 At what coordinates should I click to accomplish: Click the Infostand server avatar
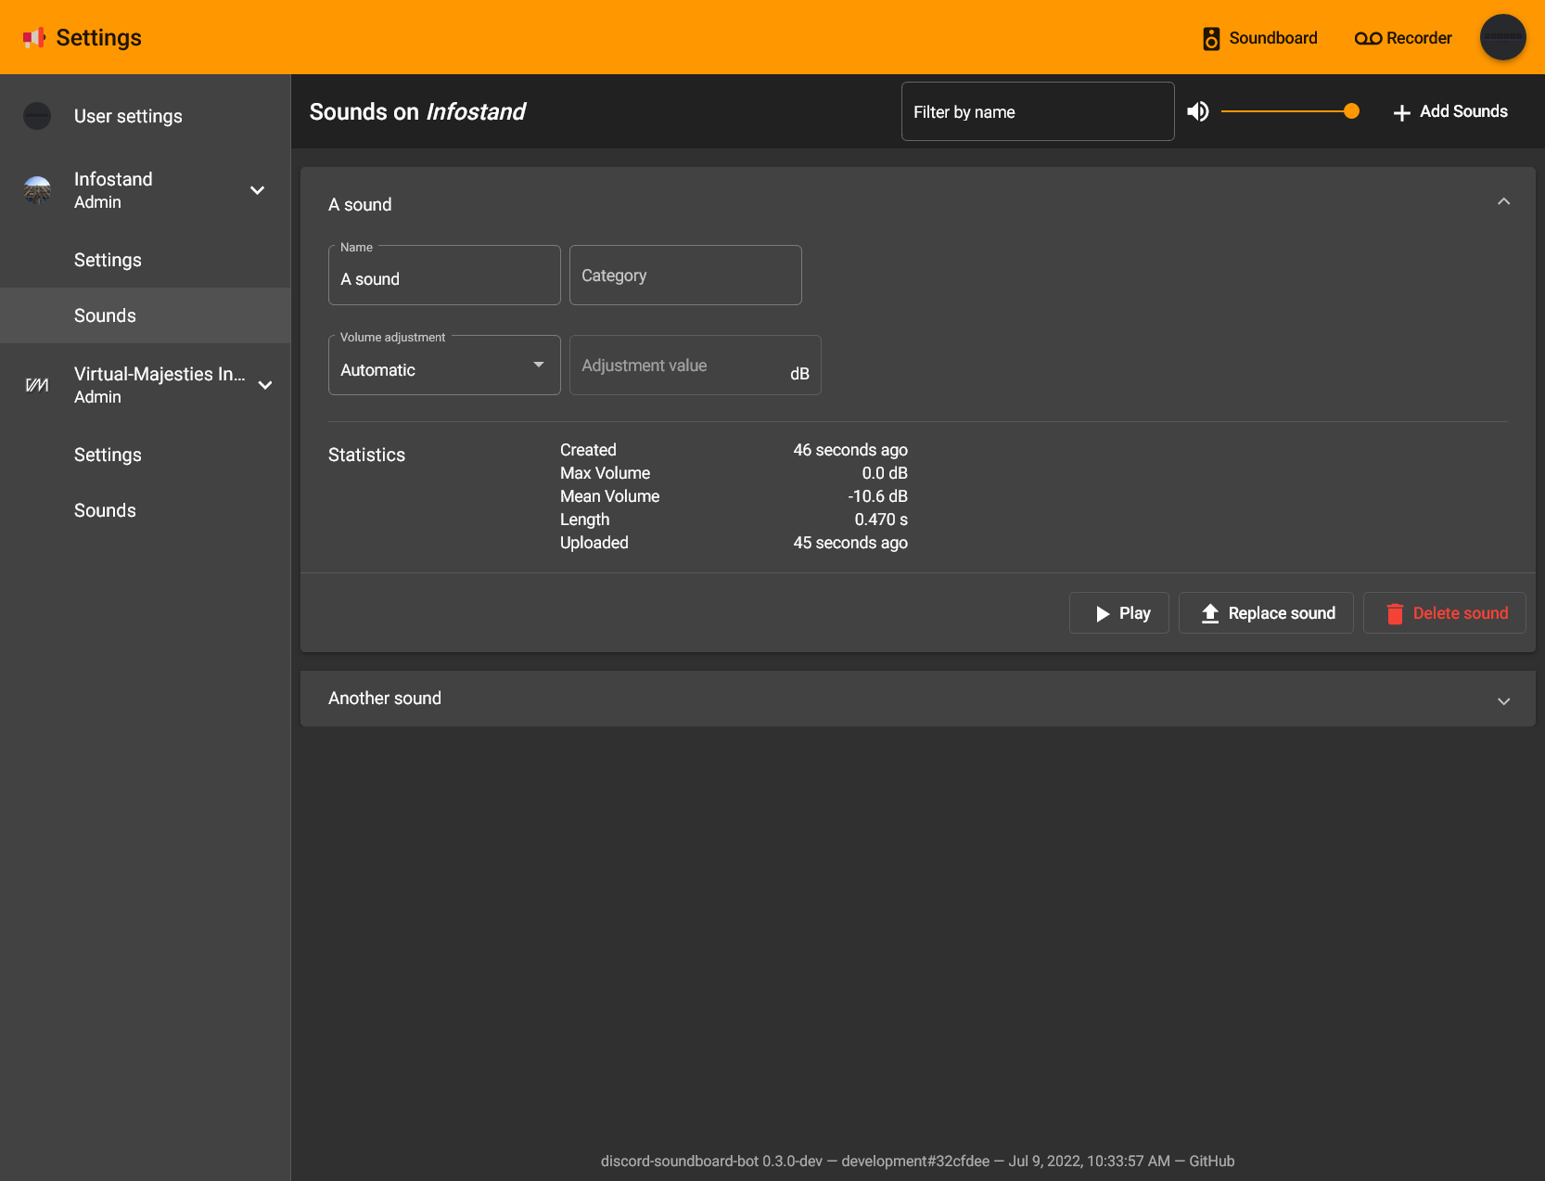click(37, 190)
